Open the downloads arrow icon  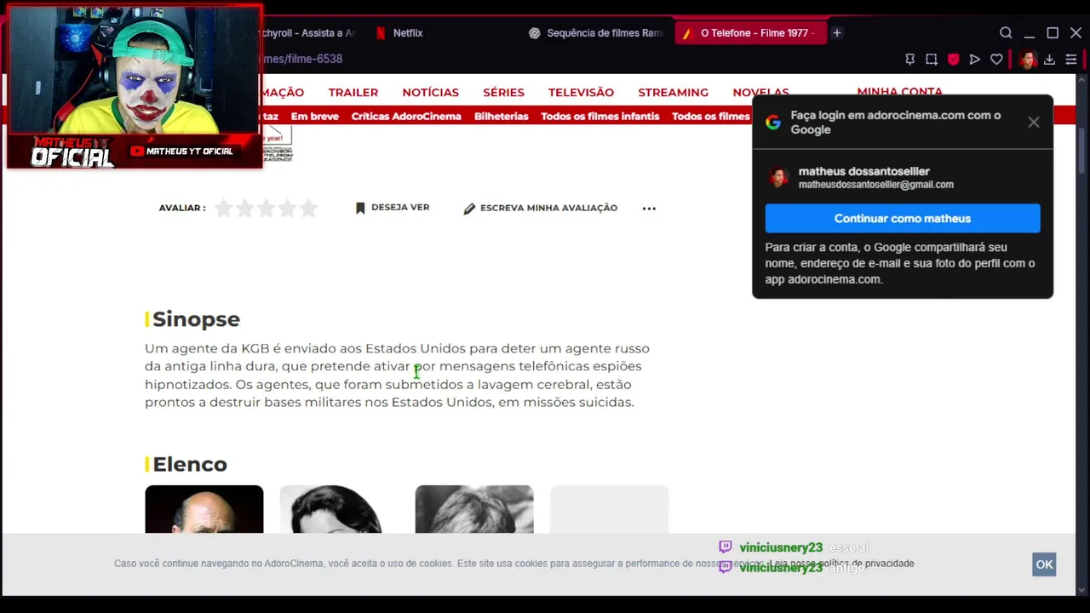pos(1049,60)
